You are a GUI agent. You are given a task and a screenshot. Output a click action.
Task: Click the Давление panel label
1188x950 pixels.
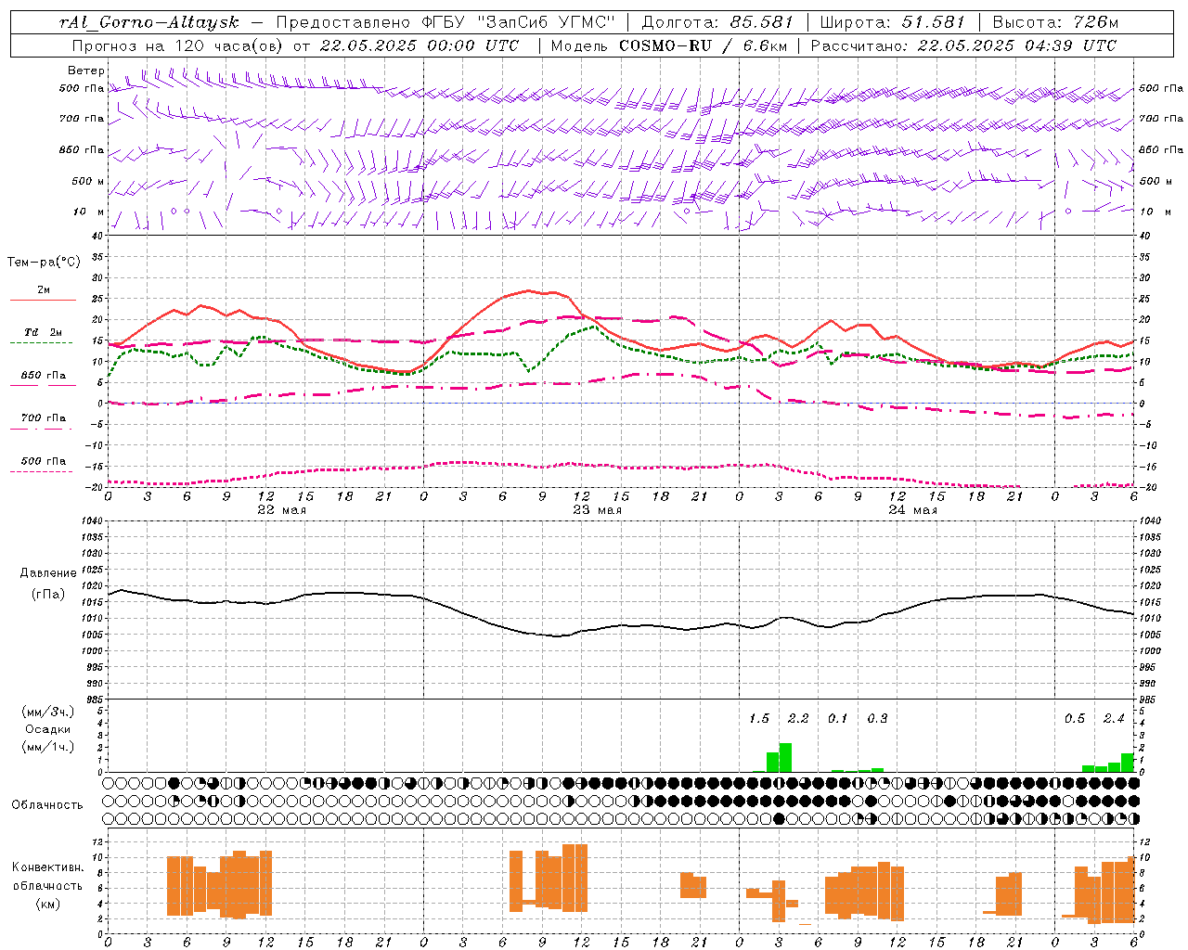point(48,573)
